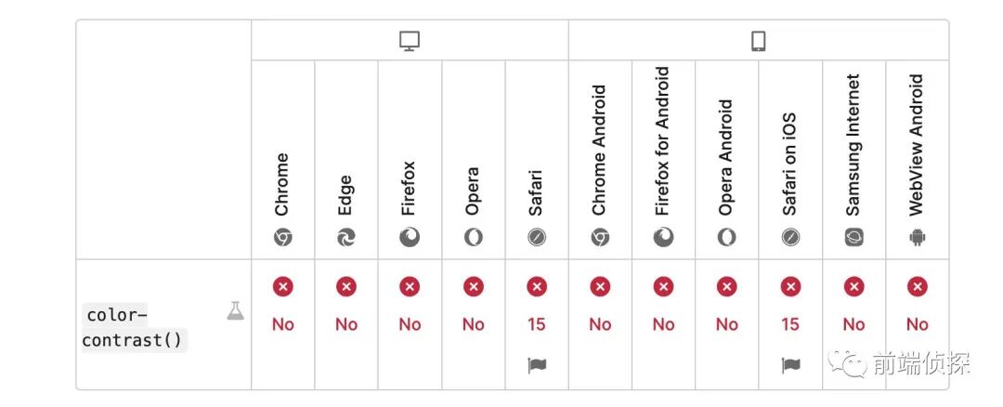Click the mobile phone icon in header

[758, 41]
